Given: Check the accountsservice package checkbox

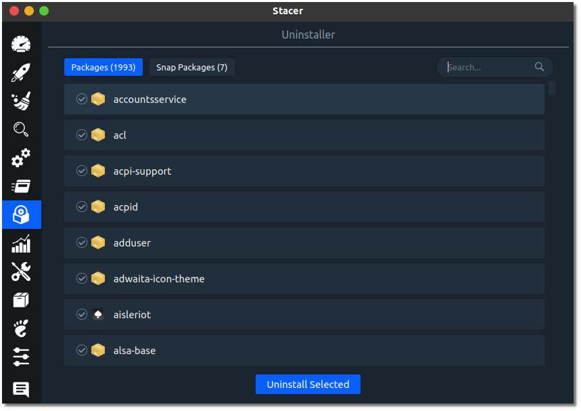Looking at the screenshot, I should coord(82,100).
